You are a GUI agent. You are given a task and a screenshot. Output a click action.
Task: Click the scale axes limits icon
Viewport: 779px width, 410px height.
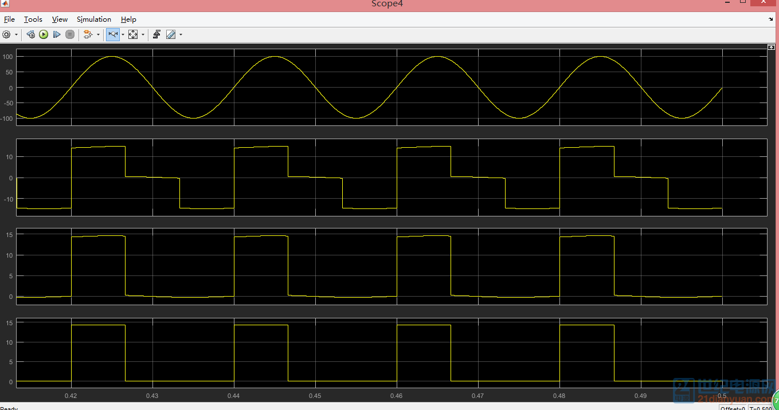tap(133, 34)
